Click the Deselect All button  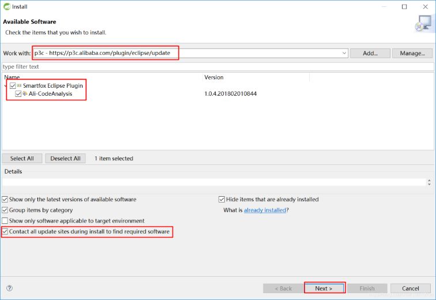tap(65, 159)
